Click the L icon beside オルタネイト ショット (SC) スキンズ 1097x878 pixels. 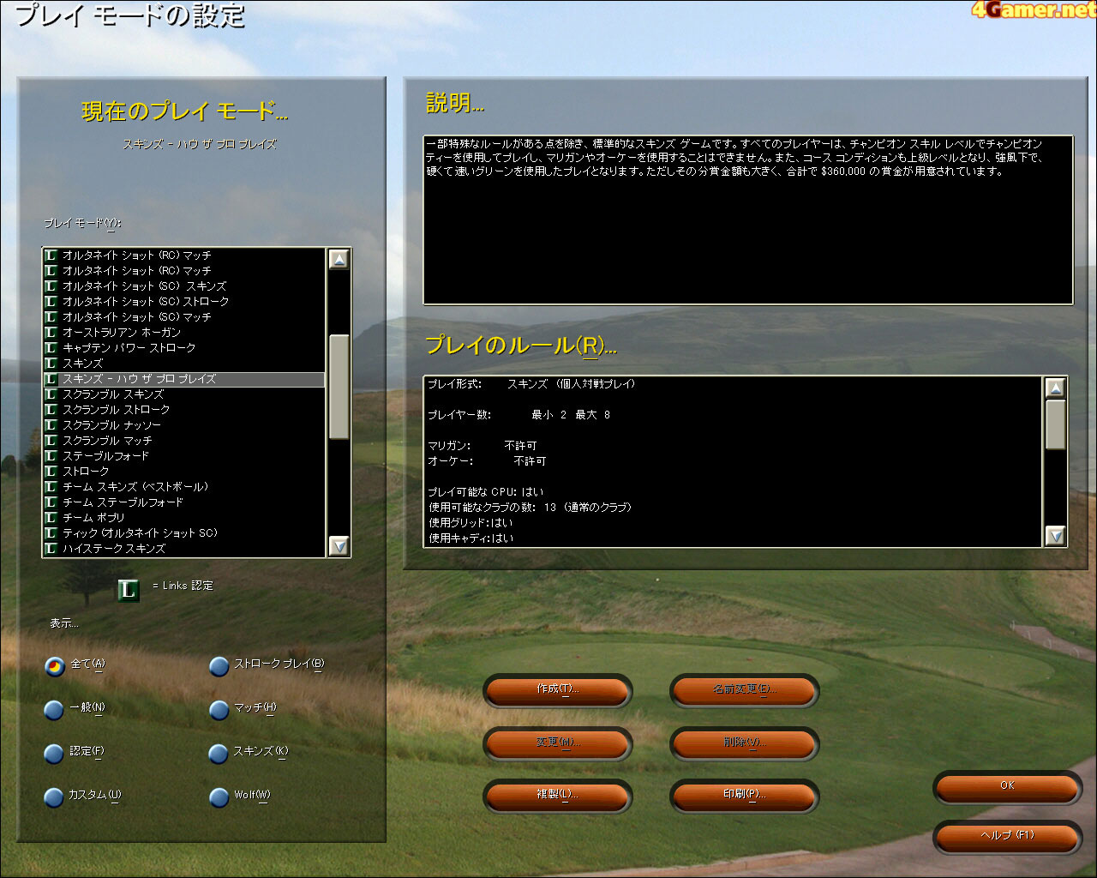[x=51, y=286]
